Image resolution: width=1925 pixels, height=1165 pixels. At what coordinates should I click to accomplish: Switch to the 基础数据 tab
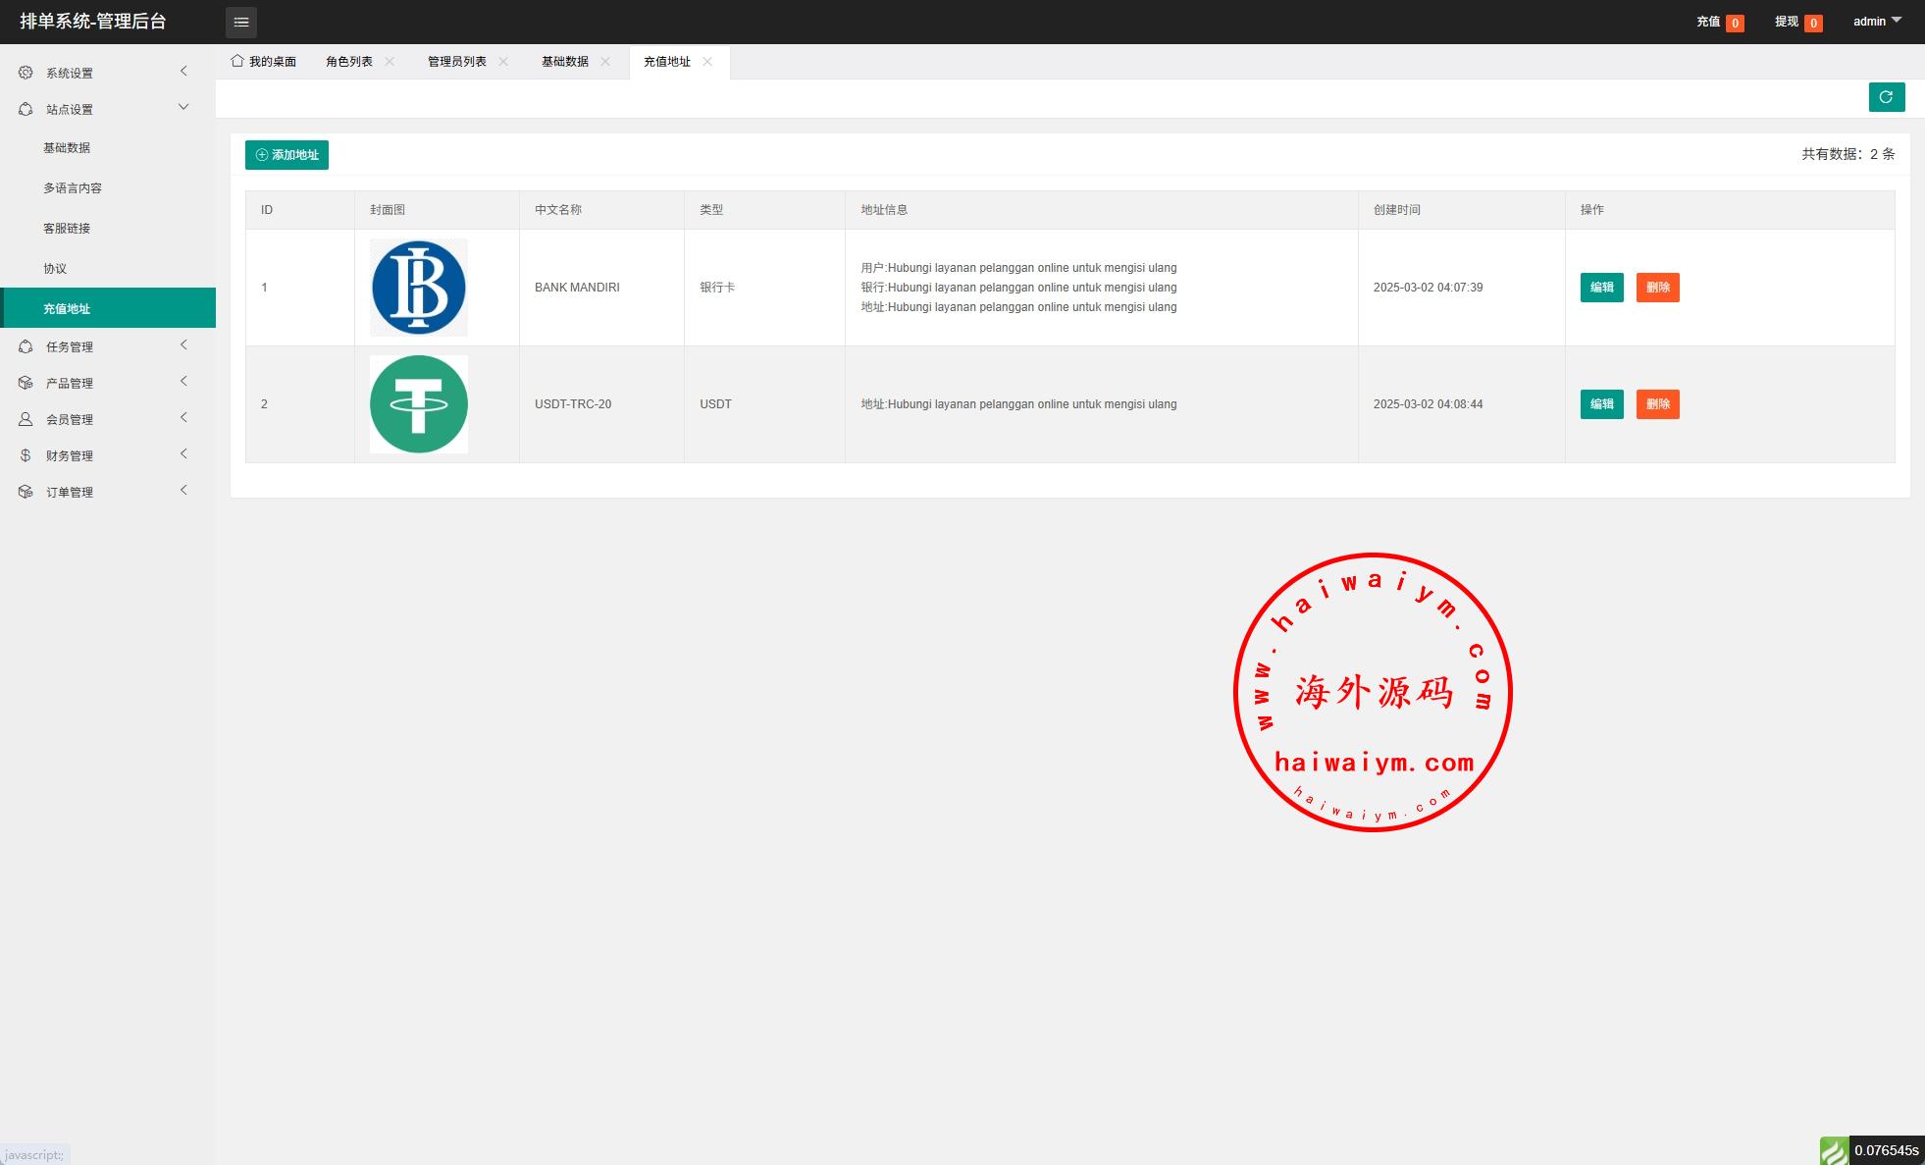(x=564, y=62)
